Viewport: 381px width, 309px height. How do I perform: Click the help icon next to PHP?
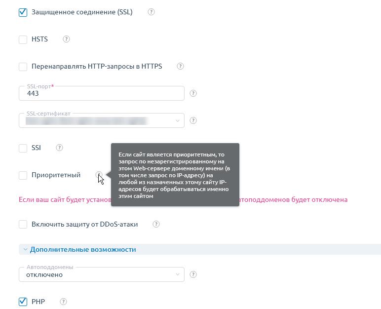64,302
